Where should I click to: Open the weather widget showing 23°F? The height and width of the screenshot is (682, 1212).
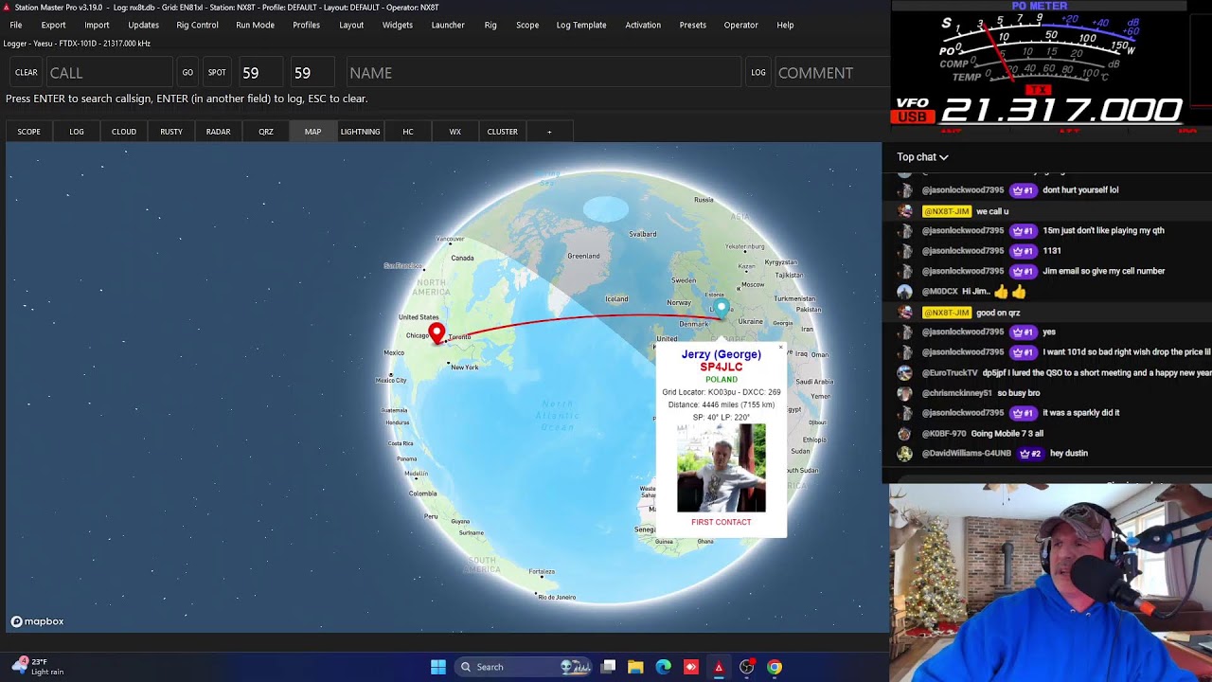[x=38, y=667]
